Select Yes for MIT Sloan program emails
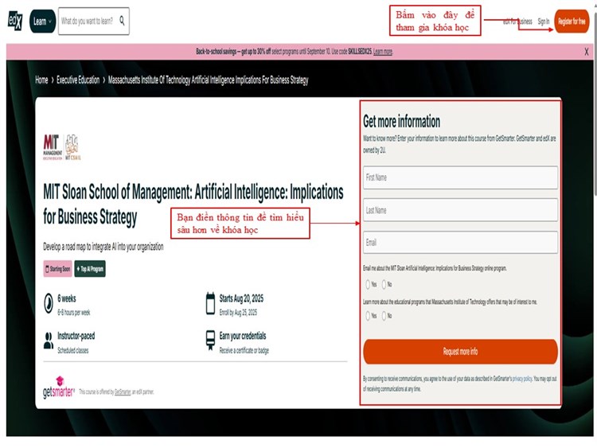 [368, 284]
